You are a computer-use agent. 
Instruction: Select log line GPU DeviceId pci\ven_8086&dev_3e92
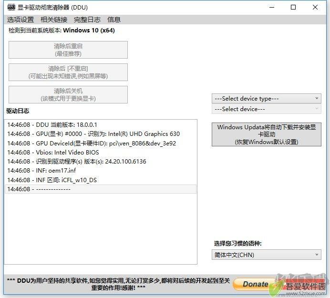[x=101, y=144]
